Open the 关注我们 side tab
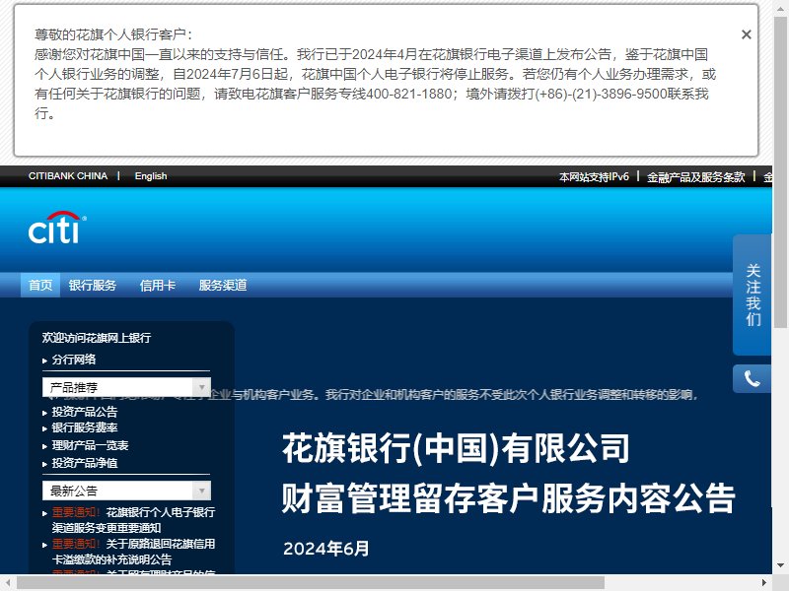 click(x=753, y=295)
